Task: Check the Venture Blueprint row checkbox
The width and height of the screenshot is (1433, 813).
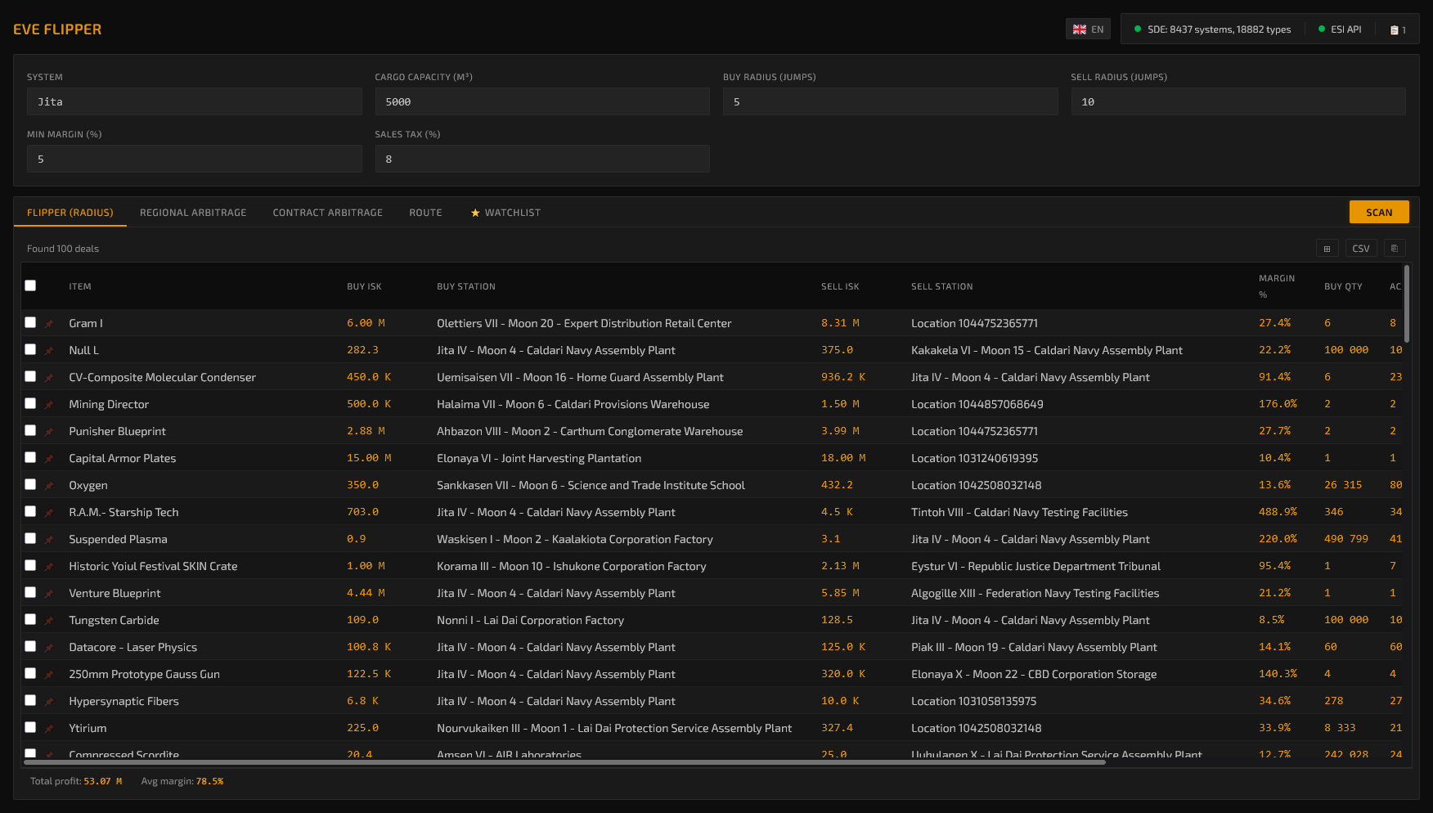Action: coord(30,592)
